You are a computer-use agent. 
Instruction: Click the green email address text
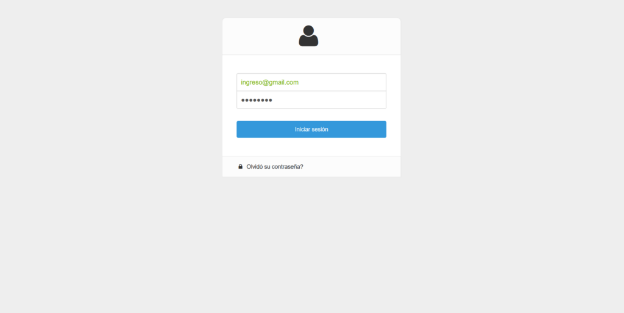(x=269, y=82)
